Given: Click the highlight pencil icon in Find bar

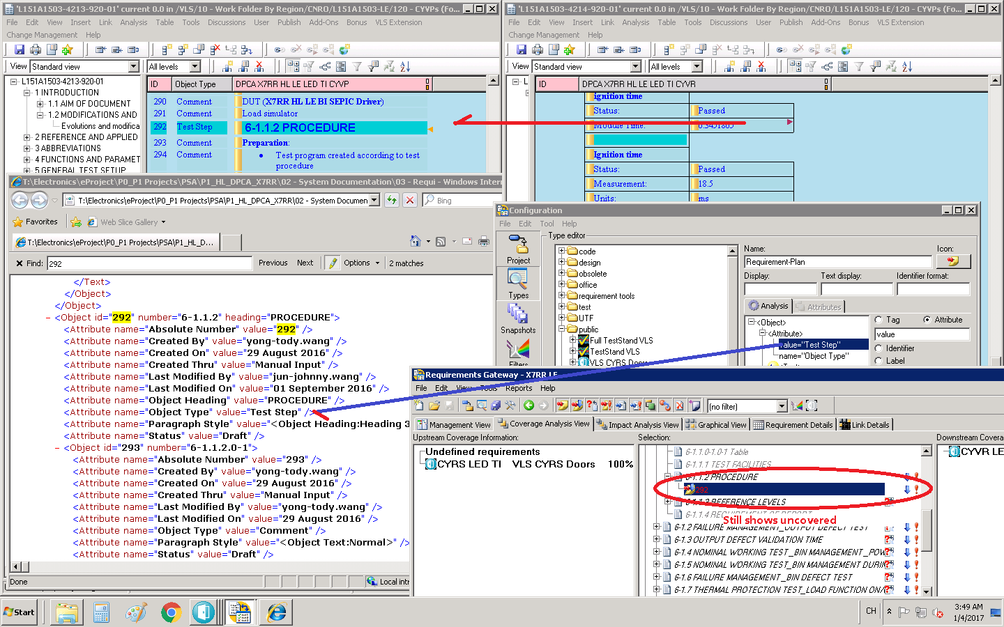Looking at the screenshot, I should pyautogui.click(x=333, y=263).
